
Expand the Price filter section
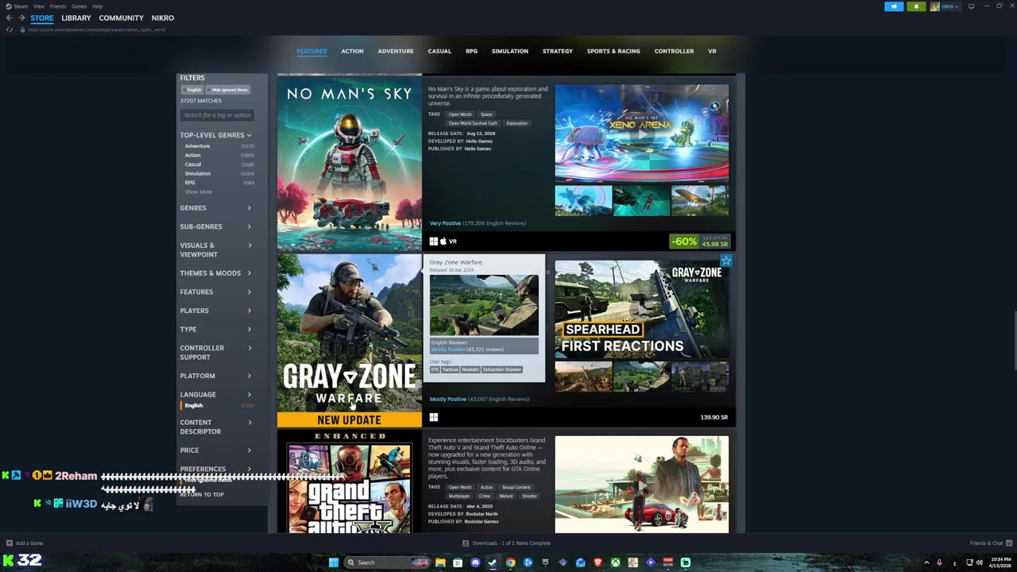click(215, 450)
